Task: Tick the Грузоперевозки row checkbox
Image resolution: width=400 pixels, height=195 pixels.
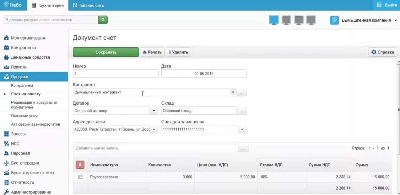Action: pos(80,177)
